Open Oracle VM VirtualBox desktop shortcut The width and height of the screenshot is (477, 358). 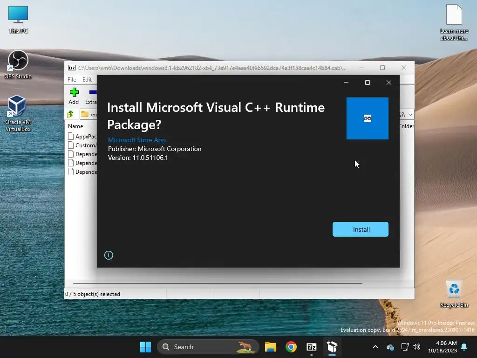tap(18, 113)
